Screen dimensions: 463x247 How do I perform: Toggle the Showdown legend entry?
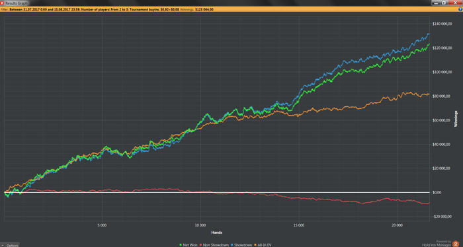(241, 245)
